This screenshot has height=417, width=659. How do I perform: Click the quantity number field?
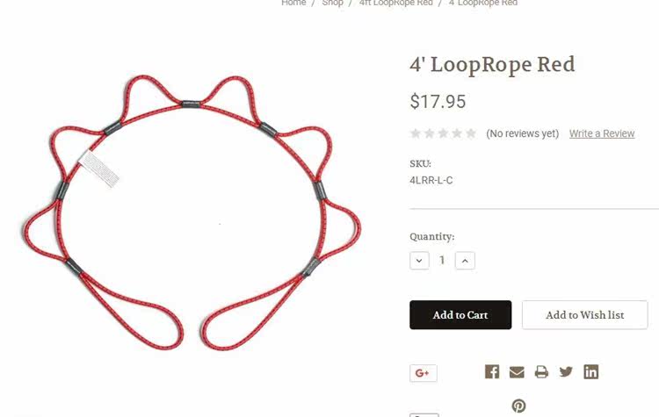(x=442, y=261)
